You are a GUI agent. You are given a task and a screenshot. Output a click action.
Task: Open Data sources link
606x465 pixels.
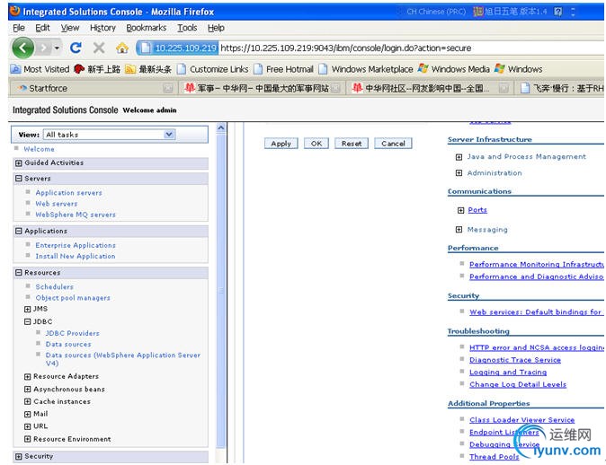tap(68, 344)
